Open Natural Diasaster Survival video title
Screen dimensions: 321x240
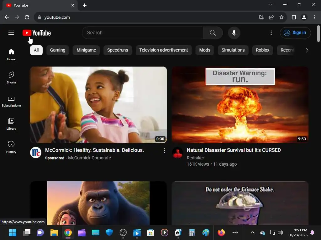click(234, 150)
